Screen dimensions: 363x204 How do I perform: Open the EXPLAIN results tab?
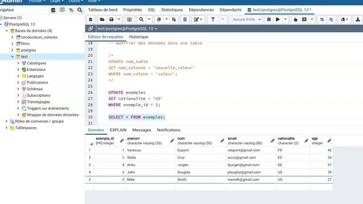pyautogui.click(x=118, y=130)
